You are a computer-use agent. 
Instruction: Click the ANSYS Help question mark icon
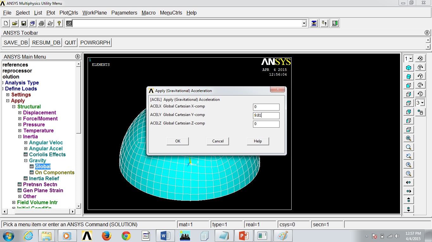(59, 23)
